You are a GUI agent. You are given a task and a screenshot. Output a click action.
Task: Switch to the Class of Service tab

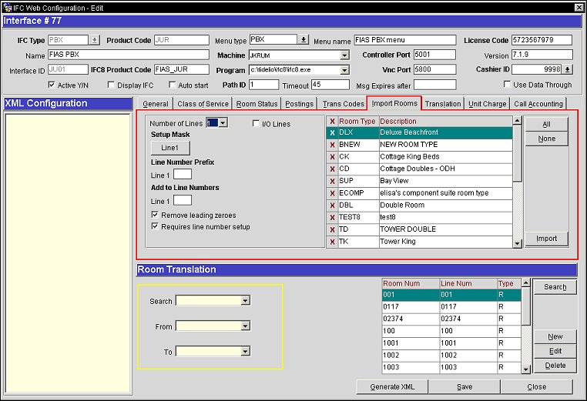pyautogui.click(x=203, y=104)
